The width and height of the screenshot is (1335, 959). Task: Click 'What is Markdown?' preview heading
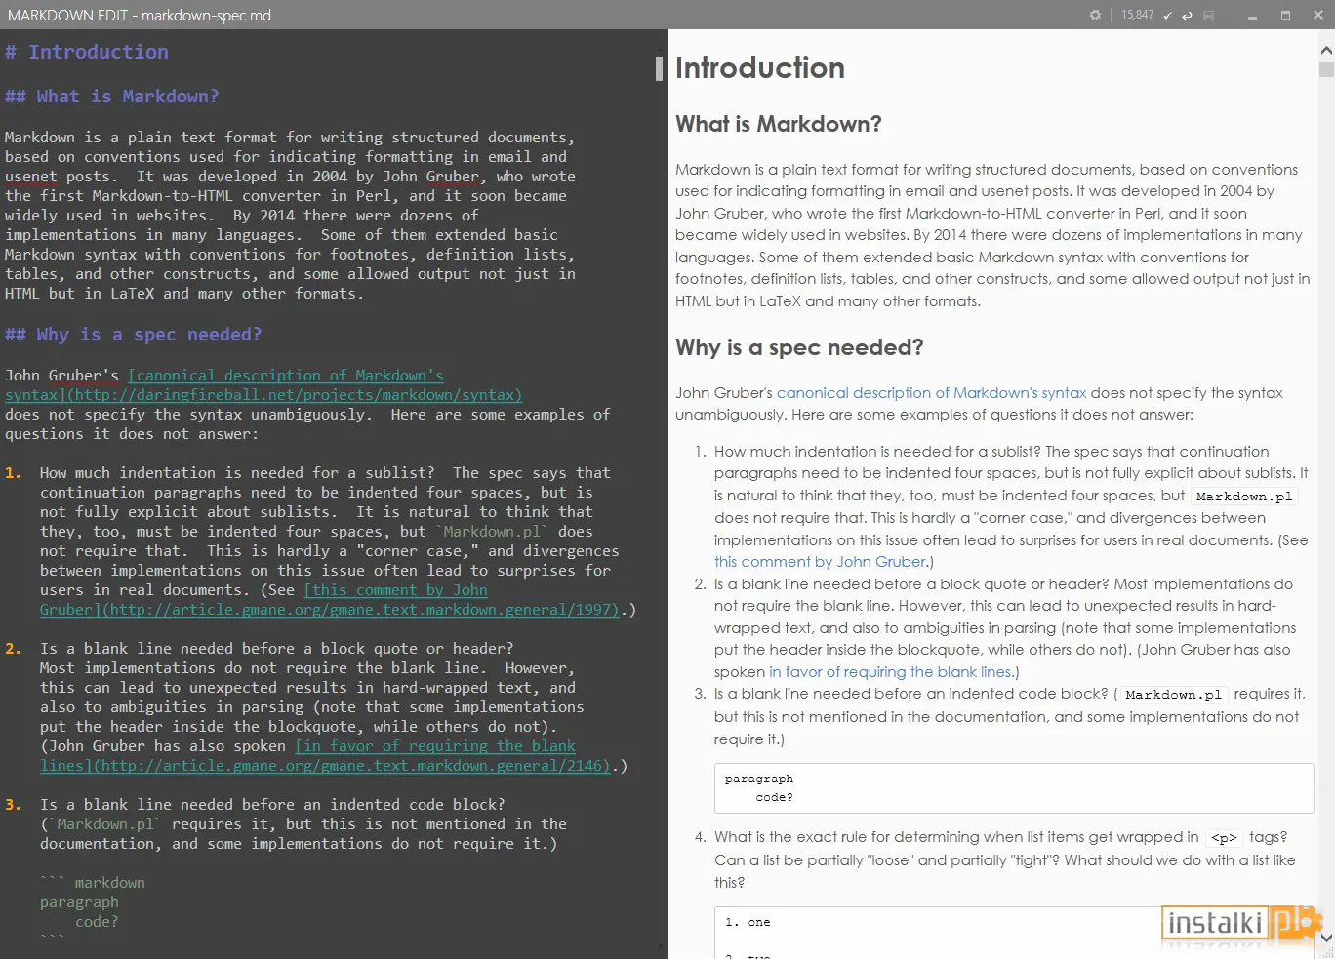779,124
